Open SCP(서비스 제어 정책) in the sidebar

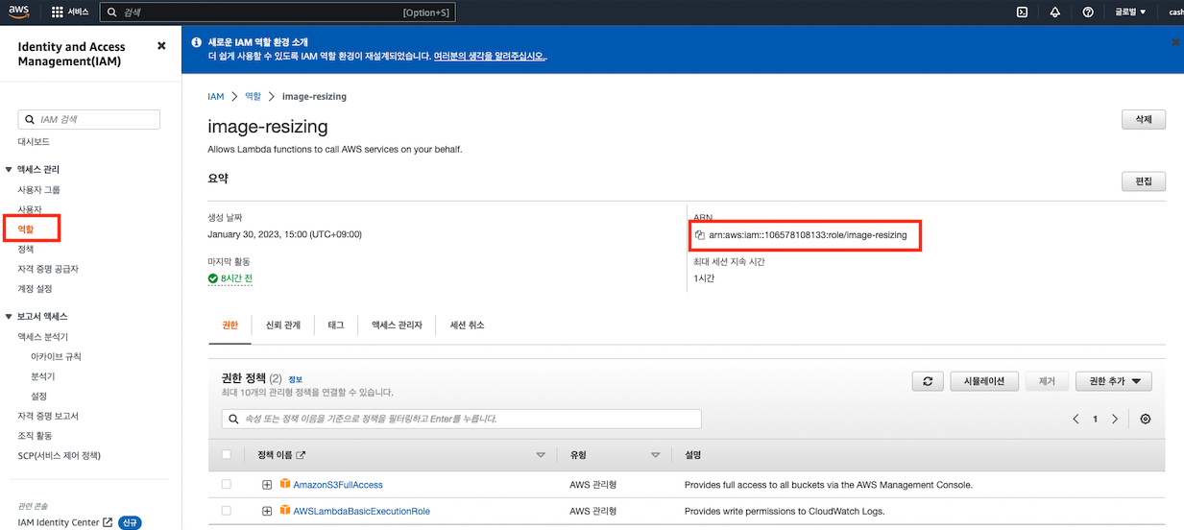[x=60, y=455]
